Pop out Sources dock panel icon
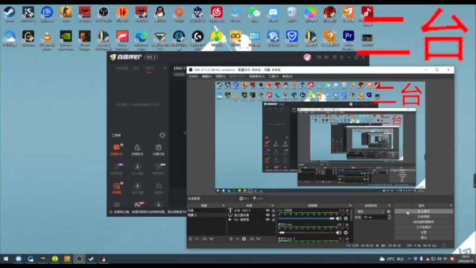The height and width of the screenshot is (268, 476). 273,205
